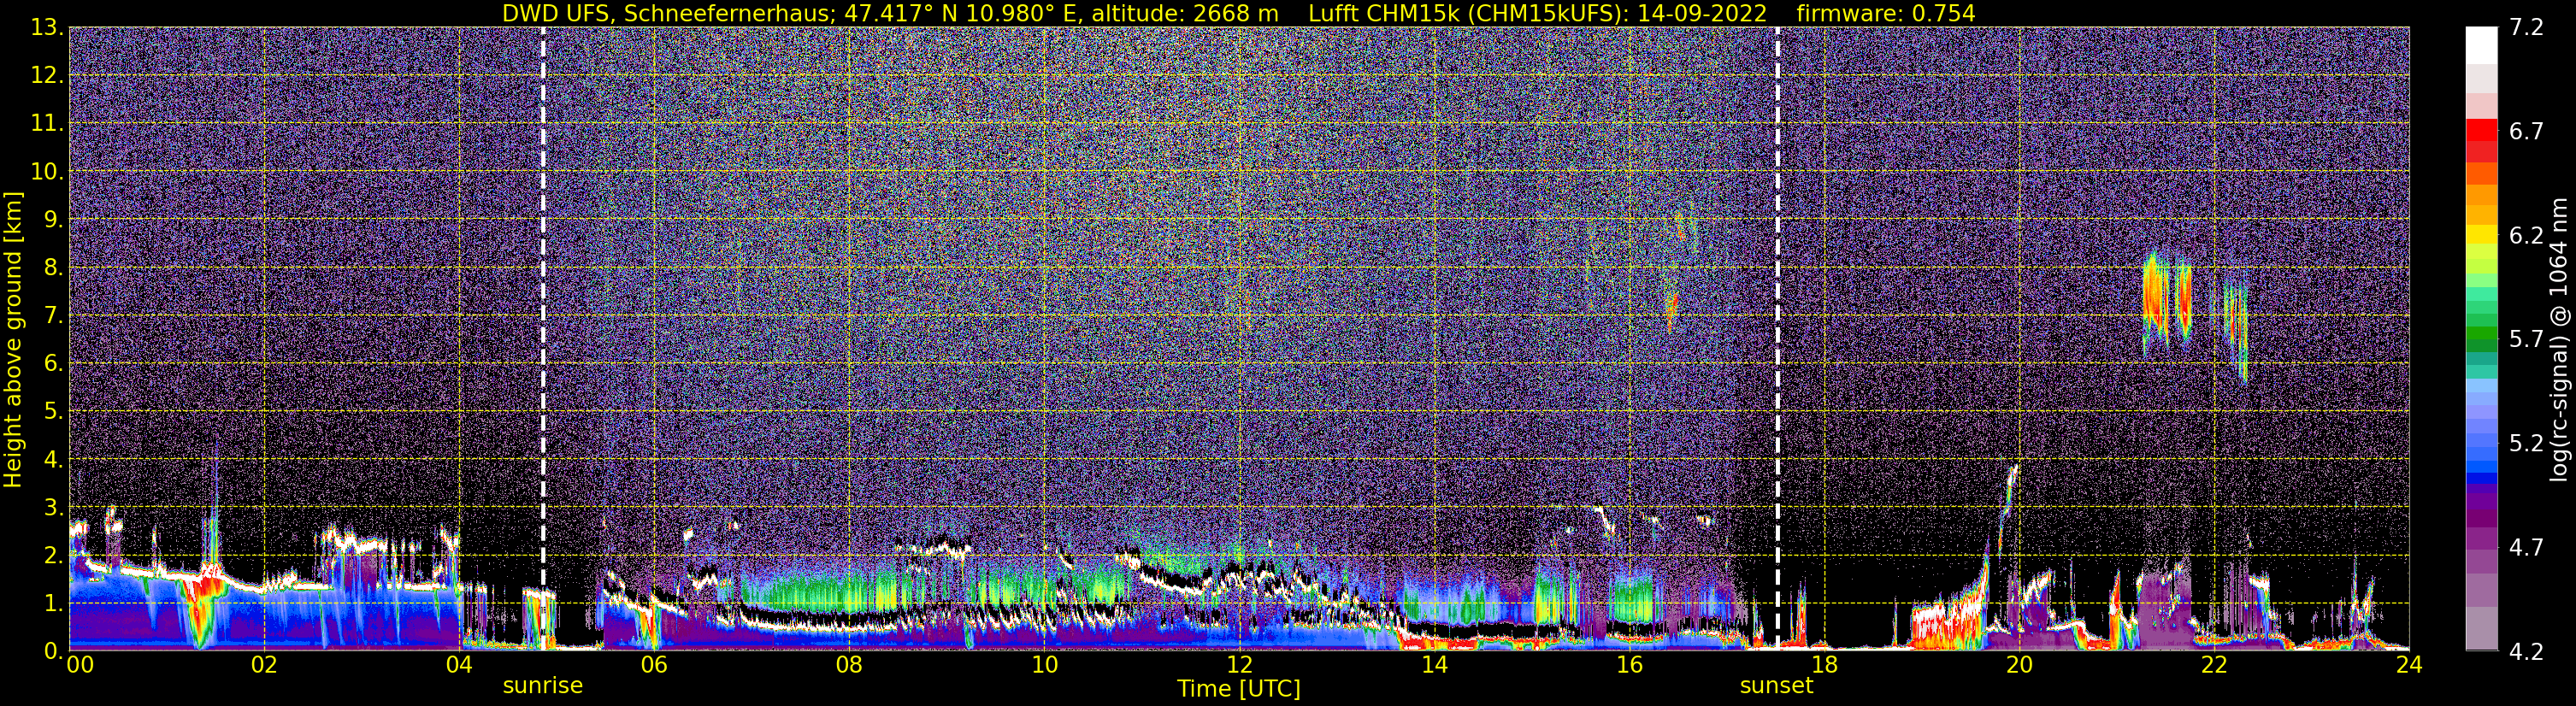Click the red colorbar segment near 6.7

pos(2482,130)
